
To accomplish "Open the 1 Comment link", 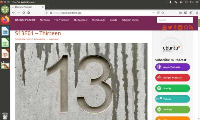I will click(53, 39).
